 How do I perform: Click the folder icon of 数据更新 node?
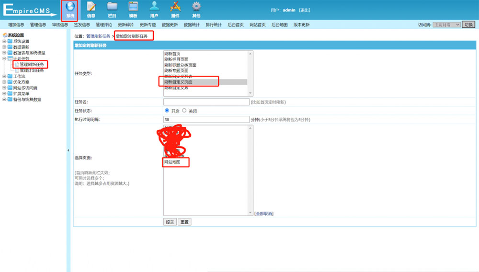(x=10, y=47)
